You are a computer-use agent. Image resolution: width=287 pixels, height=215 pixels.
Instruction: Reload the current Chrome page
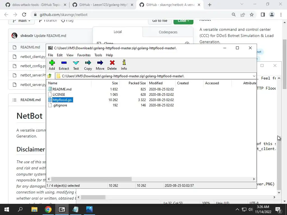click(x=24, y=15)
